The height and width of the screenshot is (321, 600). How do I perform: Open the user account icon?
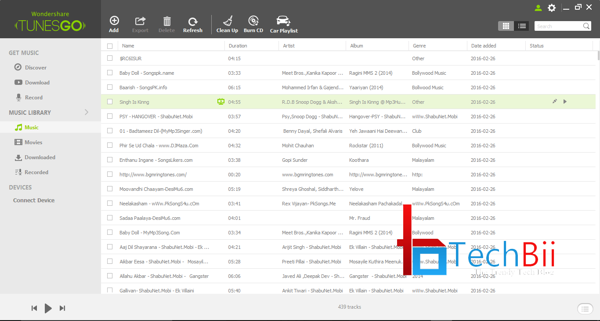click(538, 7)
